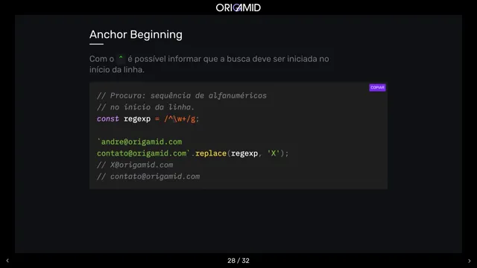The image size is (477, 268).
Task: Click the Origamid logo at top
Action: 238,7
